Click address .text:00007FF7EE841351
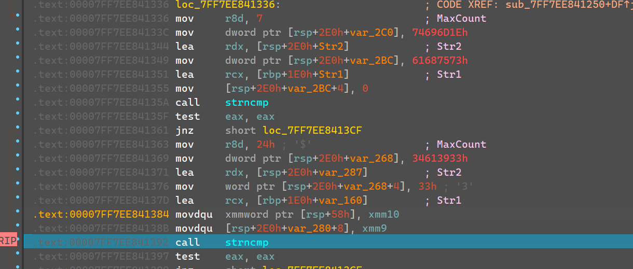 (101, 75)
